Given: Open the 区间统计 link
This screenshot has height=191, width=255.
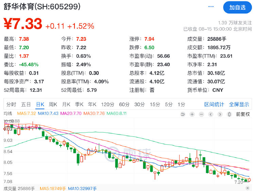Looking at the screenshot, I should (x=214, y=104).
